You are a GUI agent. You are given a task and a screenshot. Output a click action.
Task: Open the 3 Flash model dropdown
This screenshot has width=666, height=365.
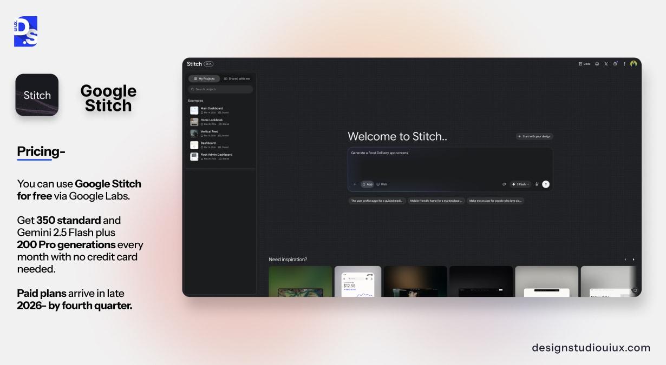520,184
